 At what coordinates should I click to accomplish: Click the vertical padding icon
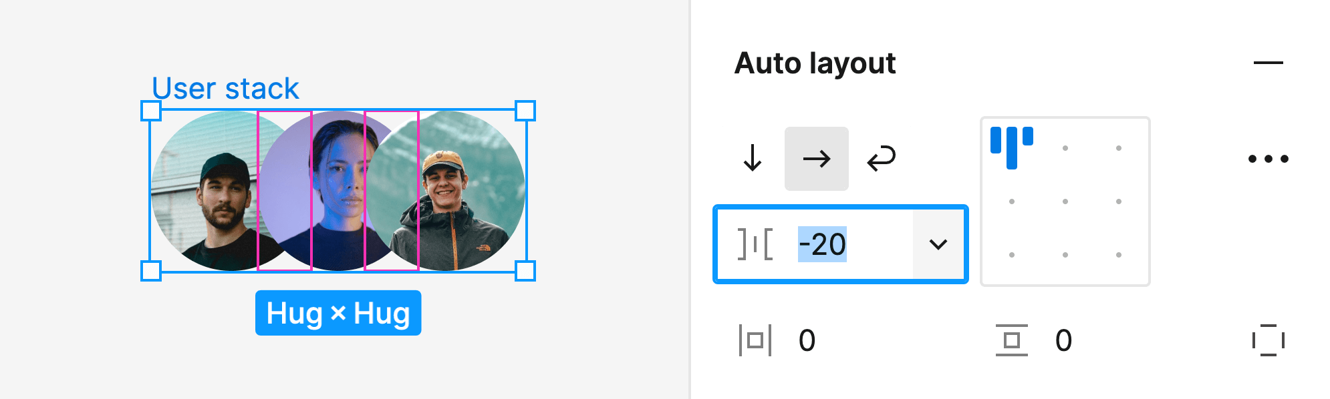[1012, 340]
